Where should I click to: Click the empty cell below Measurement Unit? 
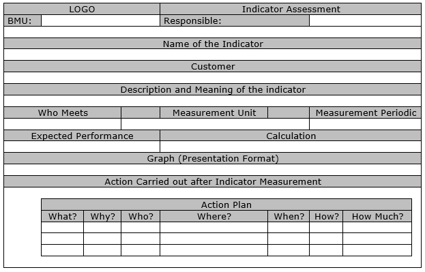[215, 124]
